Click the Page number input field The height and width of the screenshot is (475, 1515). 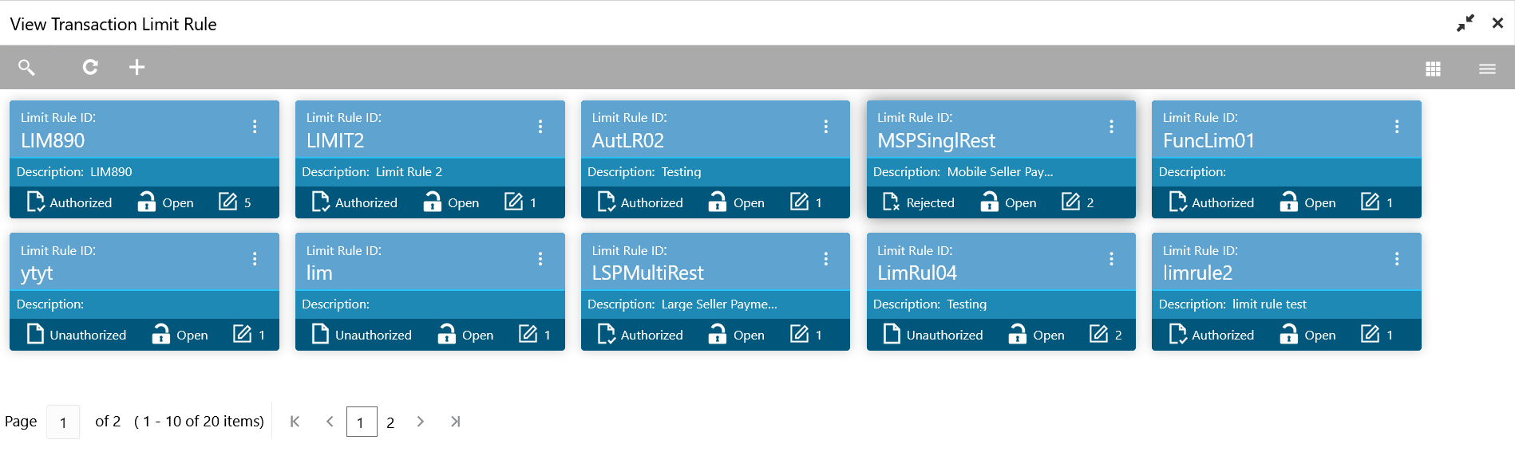pyautogui.click(x=63, y=422)
